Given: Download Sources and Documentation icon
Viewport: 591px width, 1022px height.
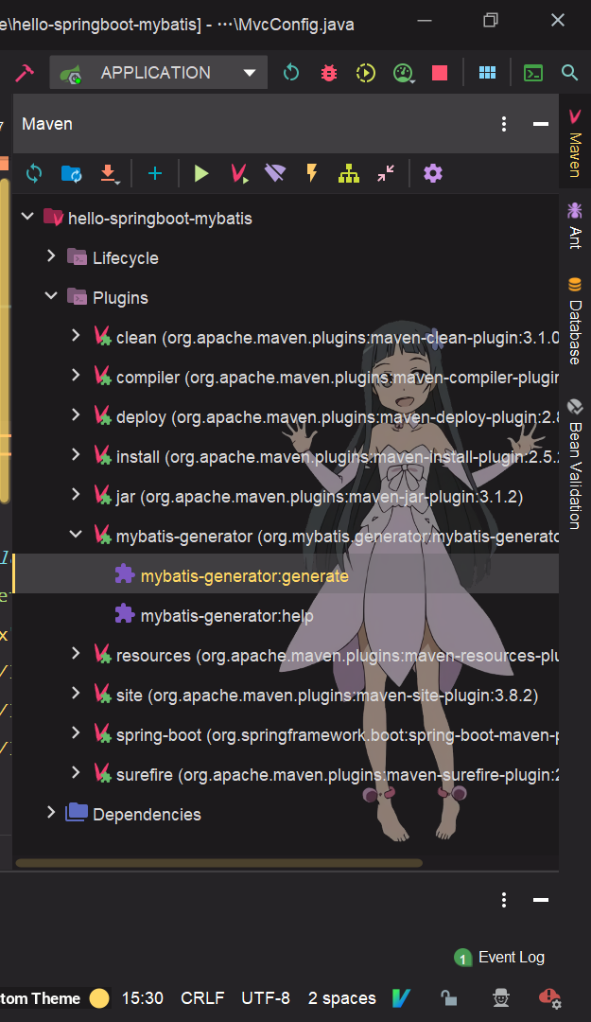Looking at the screenshot, I should [x=109, y=174].
